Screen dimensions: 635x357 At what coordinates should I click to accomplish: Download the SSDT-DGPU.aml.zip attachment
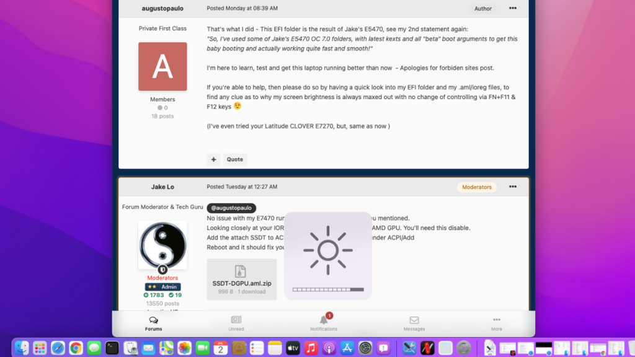tap(242, 280)
